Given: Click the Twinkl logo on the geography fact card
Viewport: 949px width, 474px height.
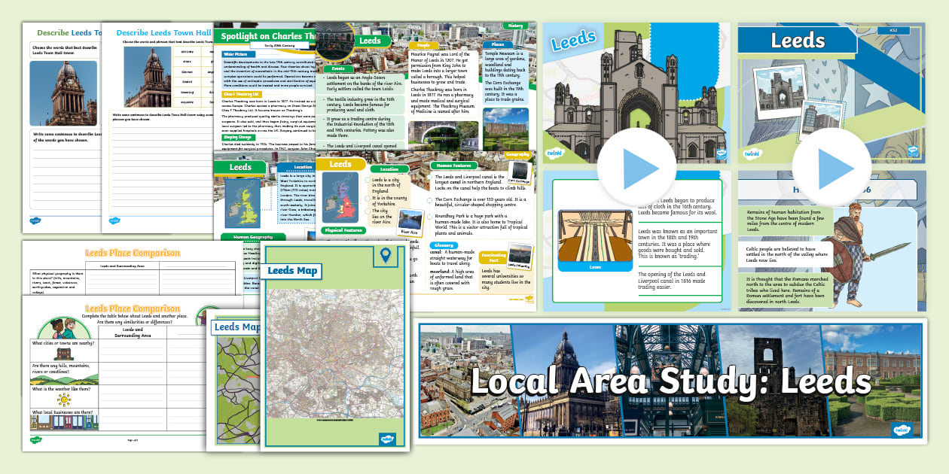Looking at the screenshot, I should pos(528,299).
